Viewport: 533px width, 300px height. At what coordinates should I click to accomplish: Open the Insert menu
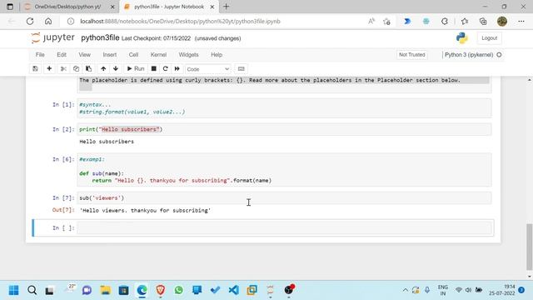(x=109, y=55)
